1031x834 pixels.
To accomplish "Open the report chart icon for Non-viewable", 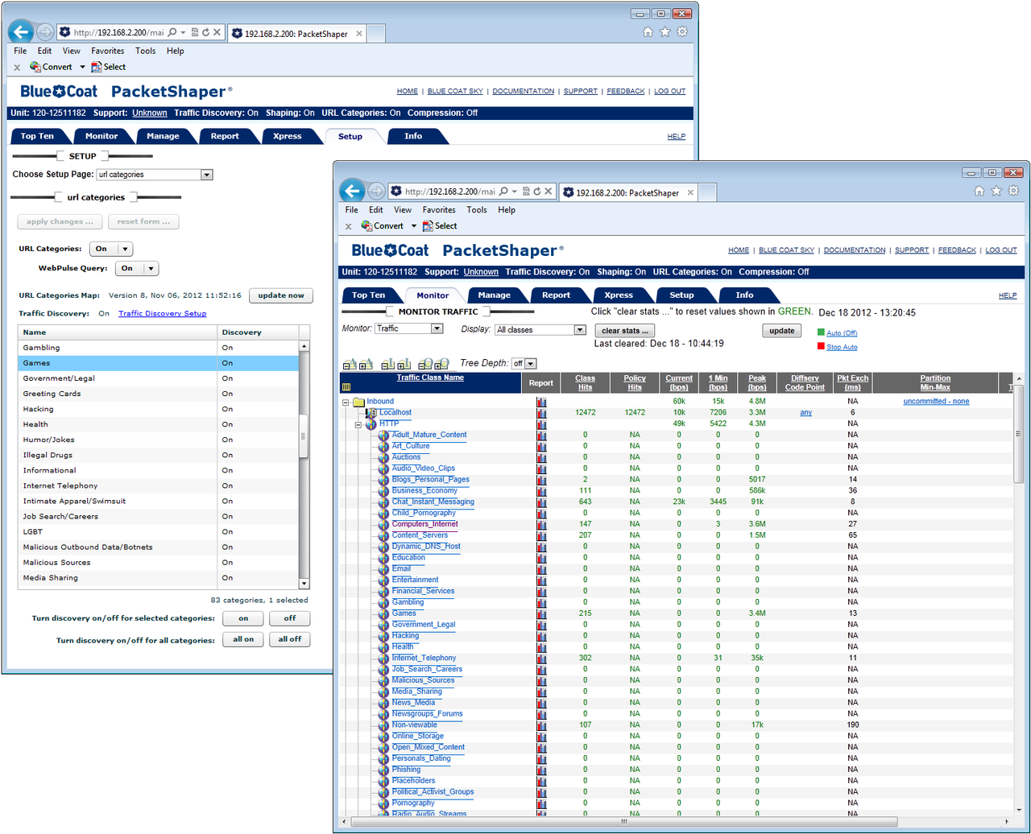I will click(541, 725).
